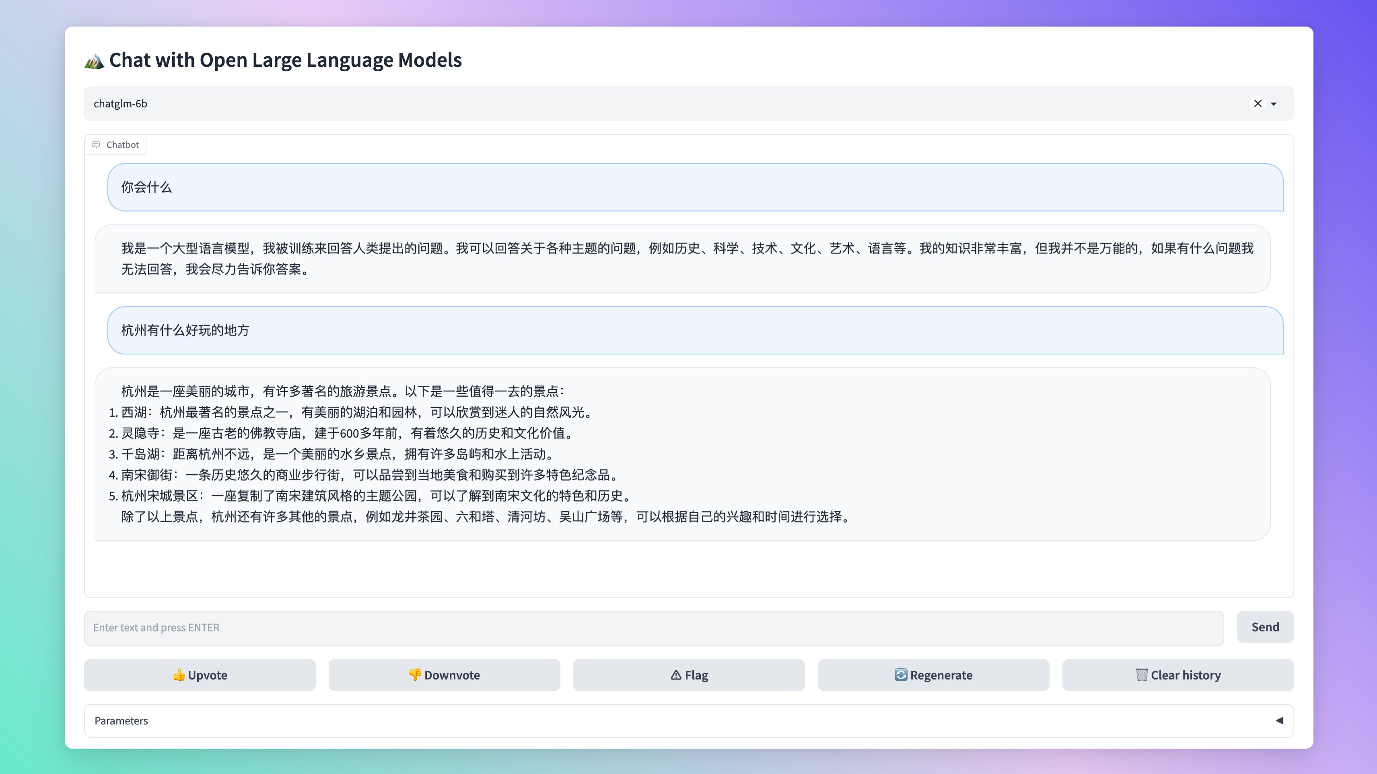The image size is (1377, 774).
Task: Activate Downvote on the response
Action: pyautogui.click(x=444, y=675)
